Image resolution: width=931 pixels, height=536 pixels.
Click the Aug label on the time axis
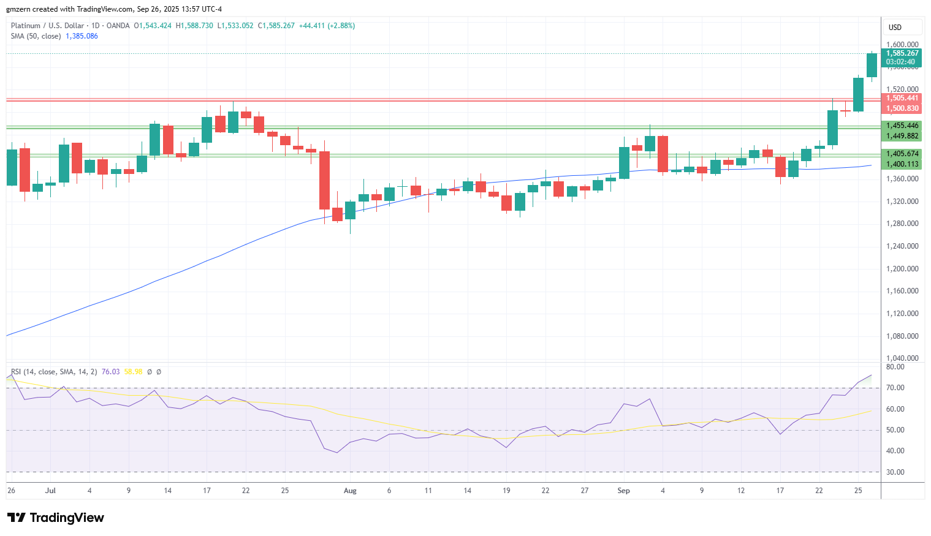(350, 491)
